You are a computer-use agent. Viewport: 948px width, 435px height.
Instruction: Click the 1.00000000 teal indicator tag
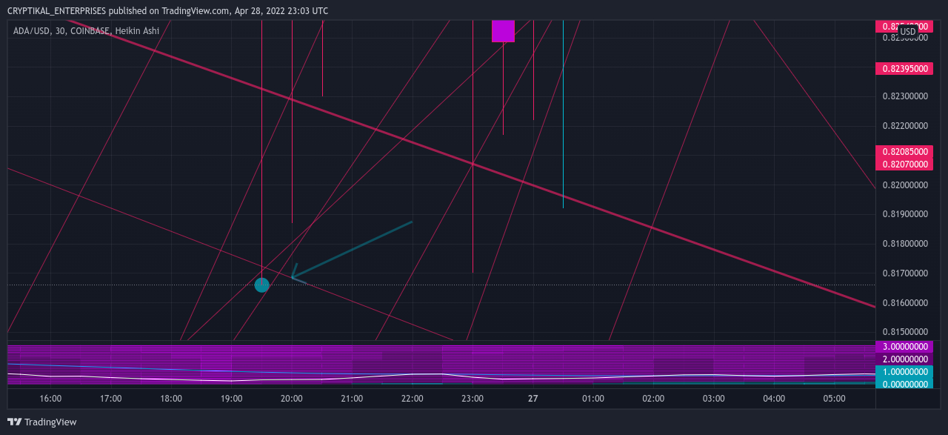point(905,372)
